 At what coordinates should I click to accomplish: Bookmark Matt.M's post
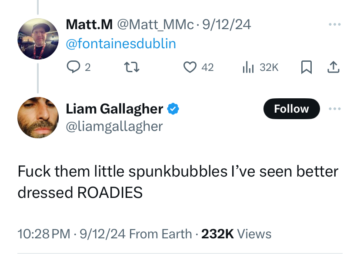coord(307,67)
